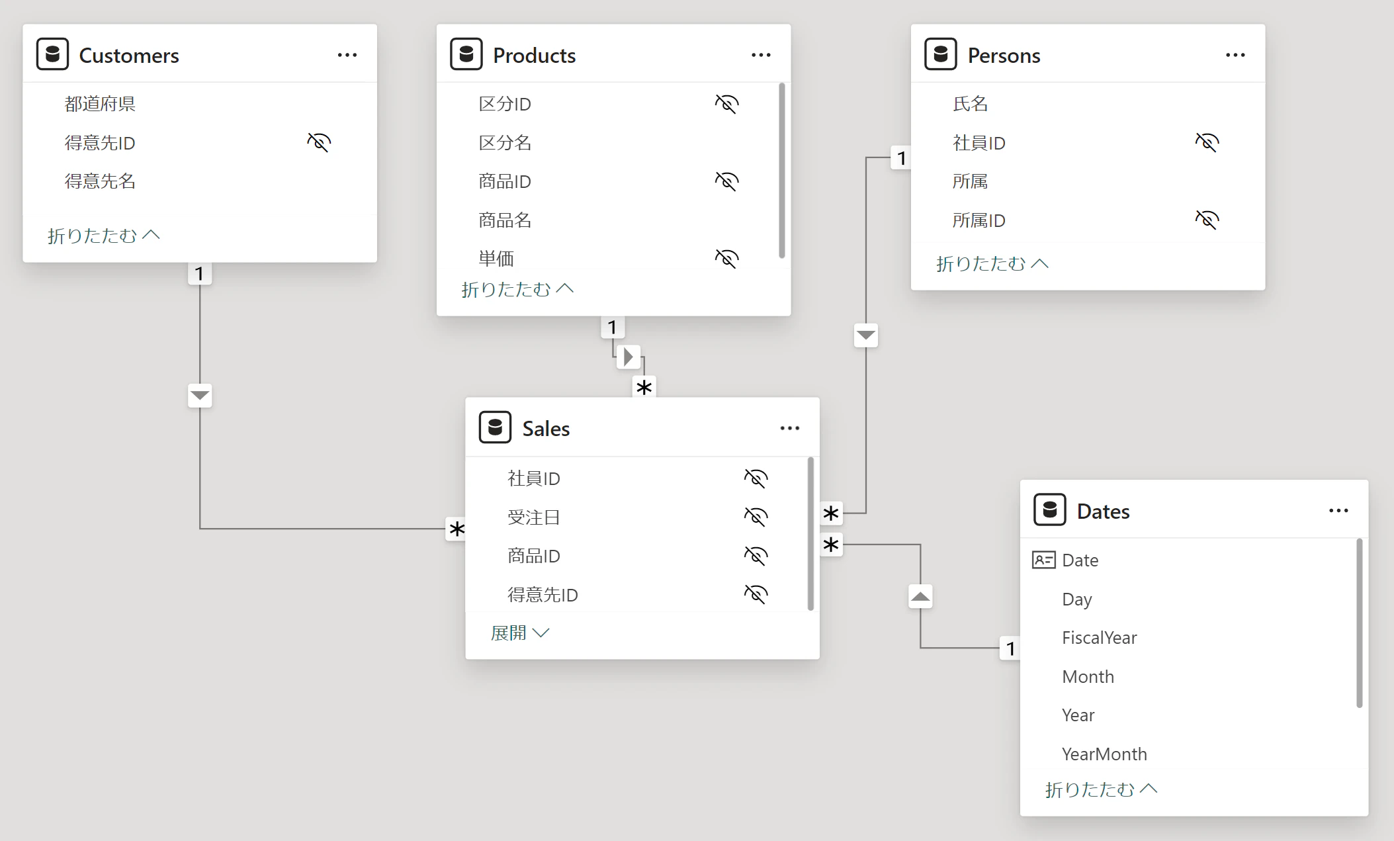Click the '1' cardinality marker beside Dates
Screen dimensions: 1394x841
[x=1010, y=648]
